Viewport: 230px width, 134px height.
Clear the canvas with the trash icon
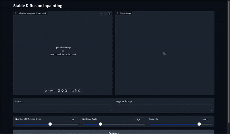(109, 14)
